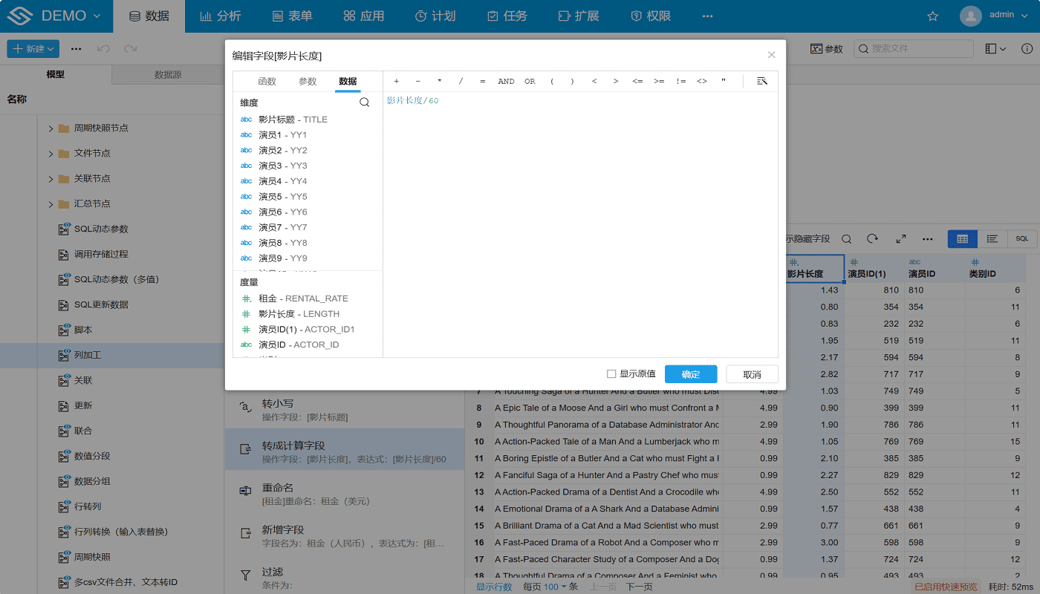Click the refresh icon above data table

tap(873, 238)
